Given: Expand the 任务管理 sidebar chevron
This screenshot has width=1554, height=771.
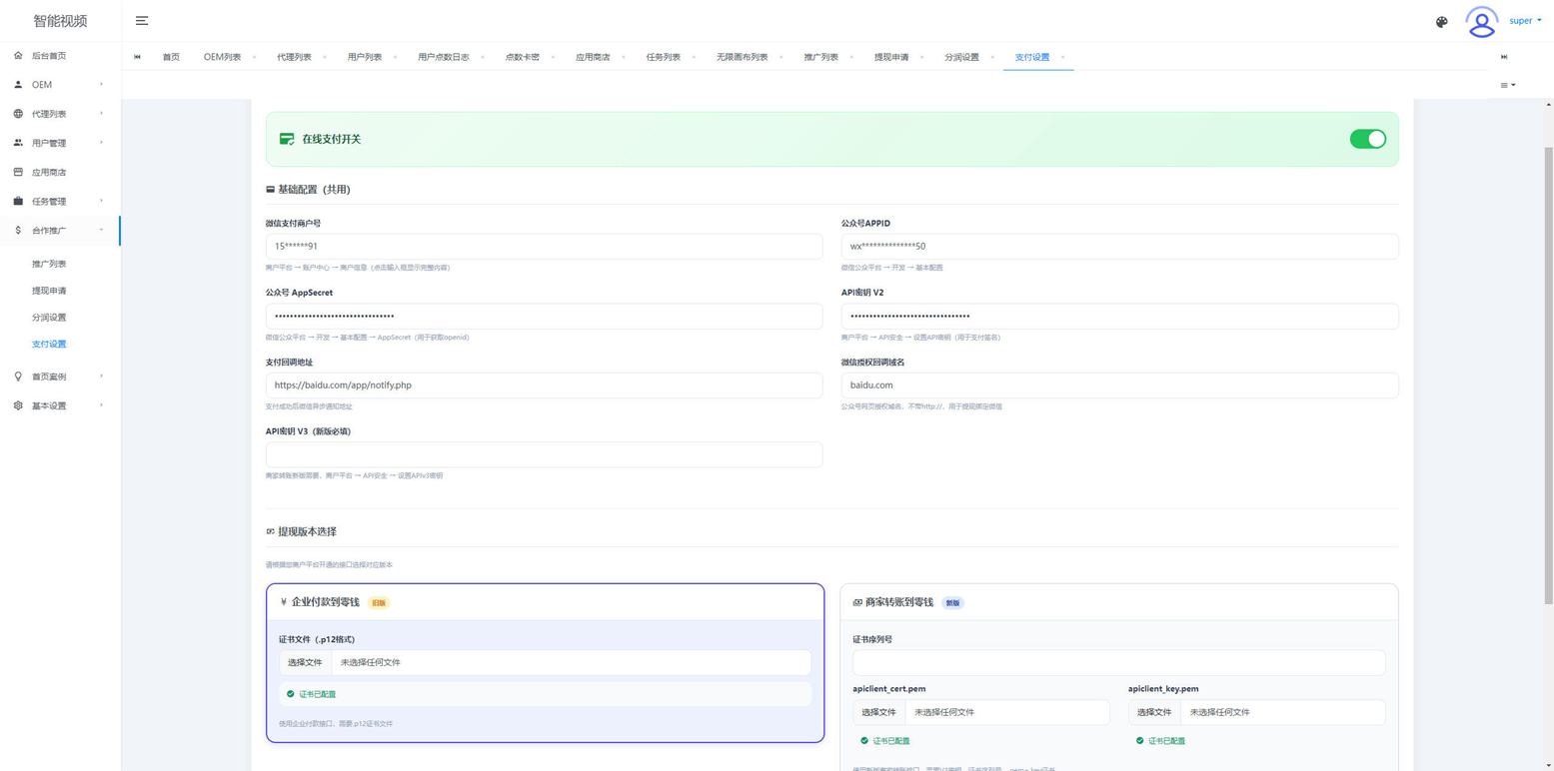Looking at the screenshot, I should point(101,201).
